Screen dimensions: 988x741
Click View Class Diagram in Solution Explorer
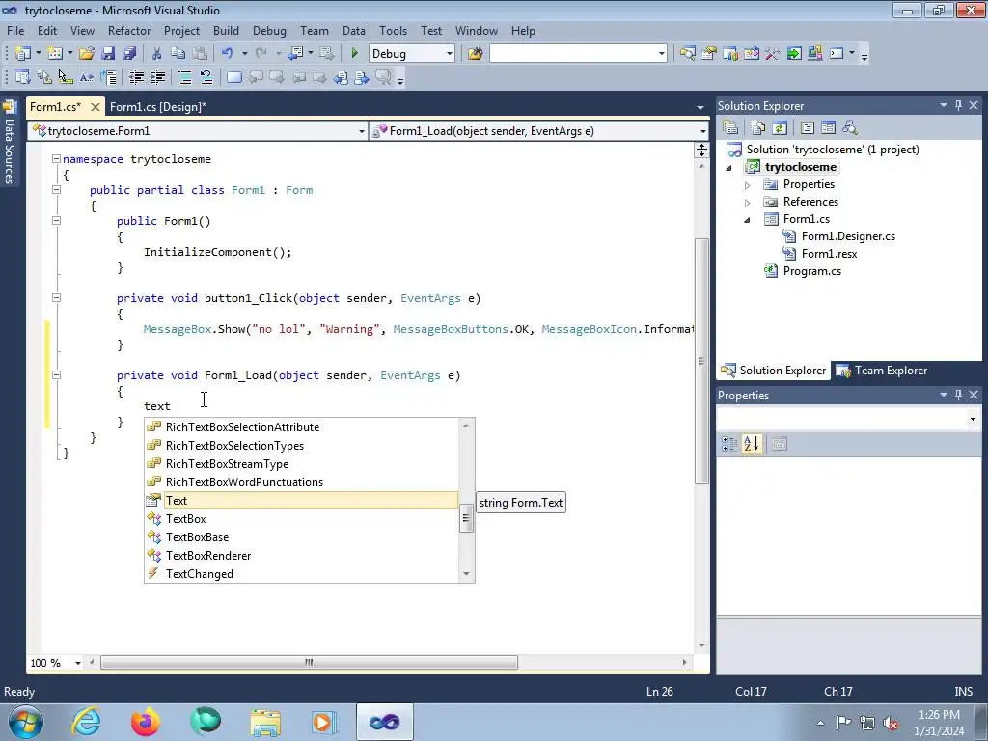pos(849,128)
